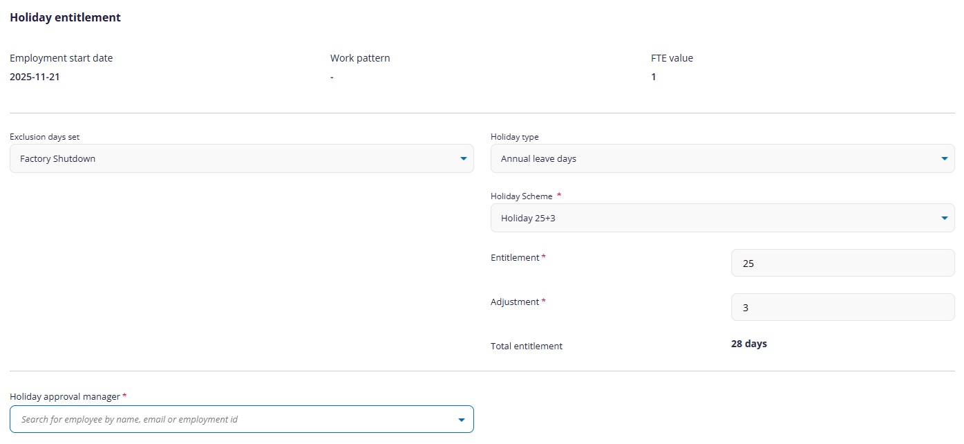Click the FTE value number 1
This screenshot has height=444, width=964.
[x=654, y=77]
